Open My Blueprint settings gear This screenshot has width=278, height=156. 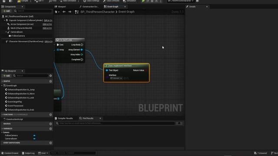(50, 76)
